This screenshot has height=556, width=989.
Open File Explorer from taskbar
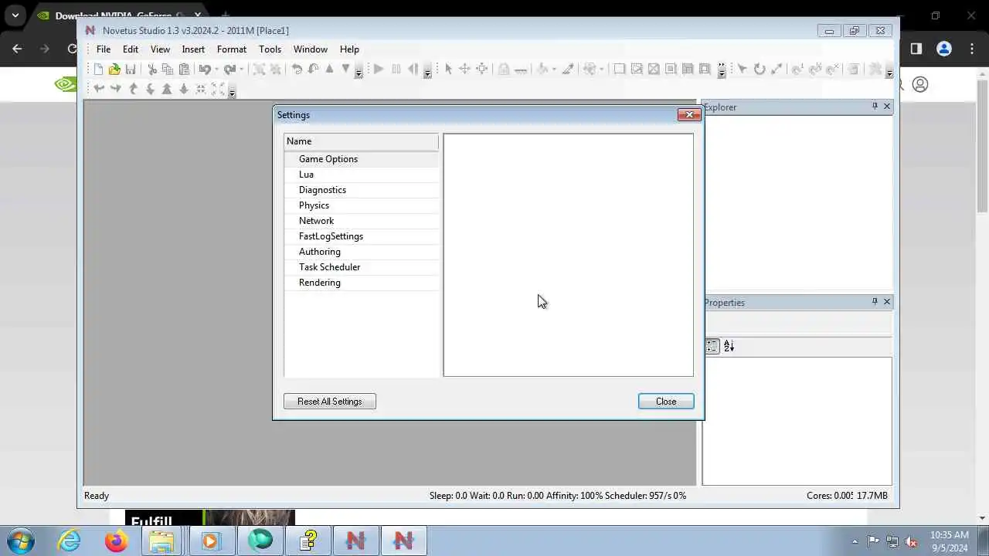(161, 541)
